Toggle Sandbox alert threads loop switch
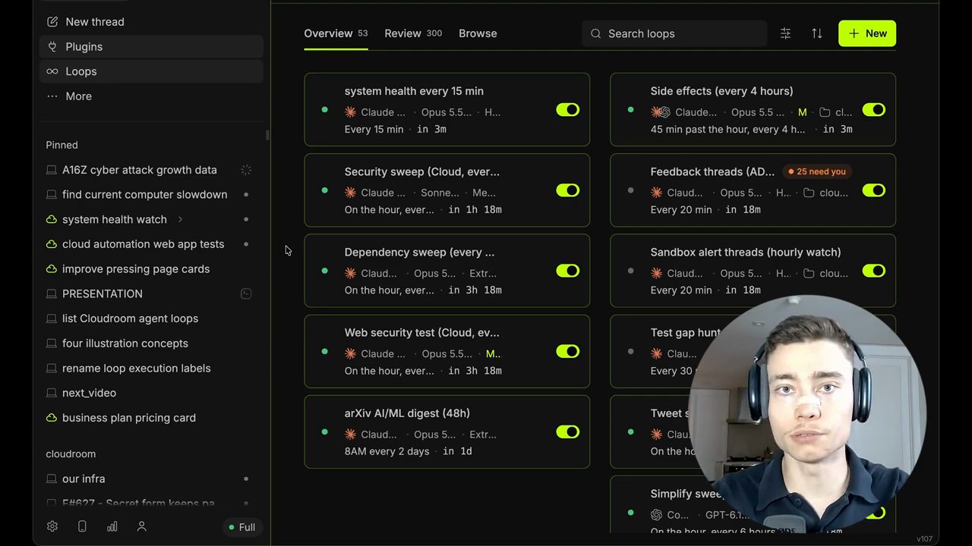 click(x=873, y=271)
